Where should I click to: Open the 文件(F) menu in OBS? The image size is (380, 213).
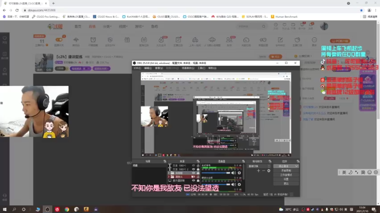coord(137,68)
